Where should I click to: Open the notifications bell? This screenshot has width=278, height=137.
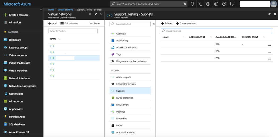click(192, 4)
